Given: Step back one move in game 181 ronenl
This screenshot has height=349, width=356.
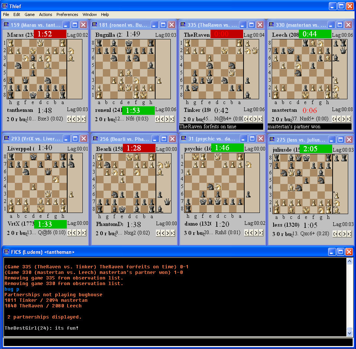Looking at the screenshot, I should (162, 119).
